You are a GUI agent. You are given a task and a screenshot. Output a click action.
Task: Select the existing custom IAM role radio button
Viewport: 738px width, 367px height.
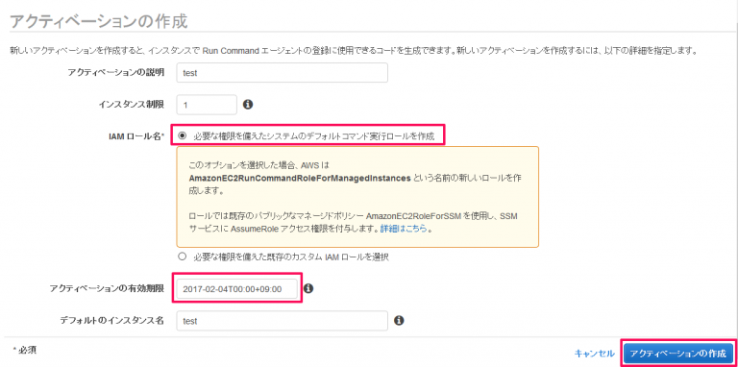(x=183, y=257)
